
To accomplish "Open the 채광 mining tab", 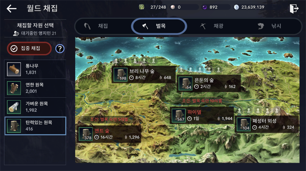I will coord(212,26).
